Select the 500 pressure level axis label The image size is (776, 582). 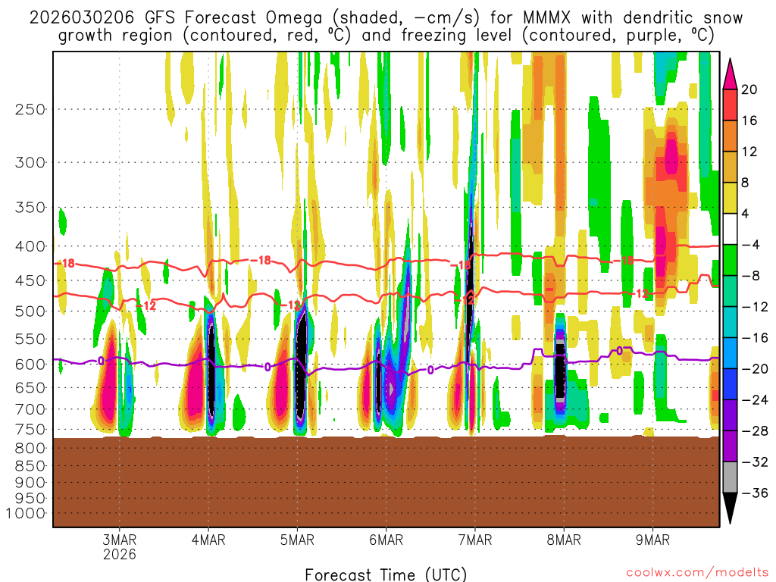coord(30,311)
